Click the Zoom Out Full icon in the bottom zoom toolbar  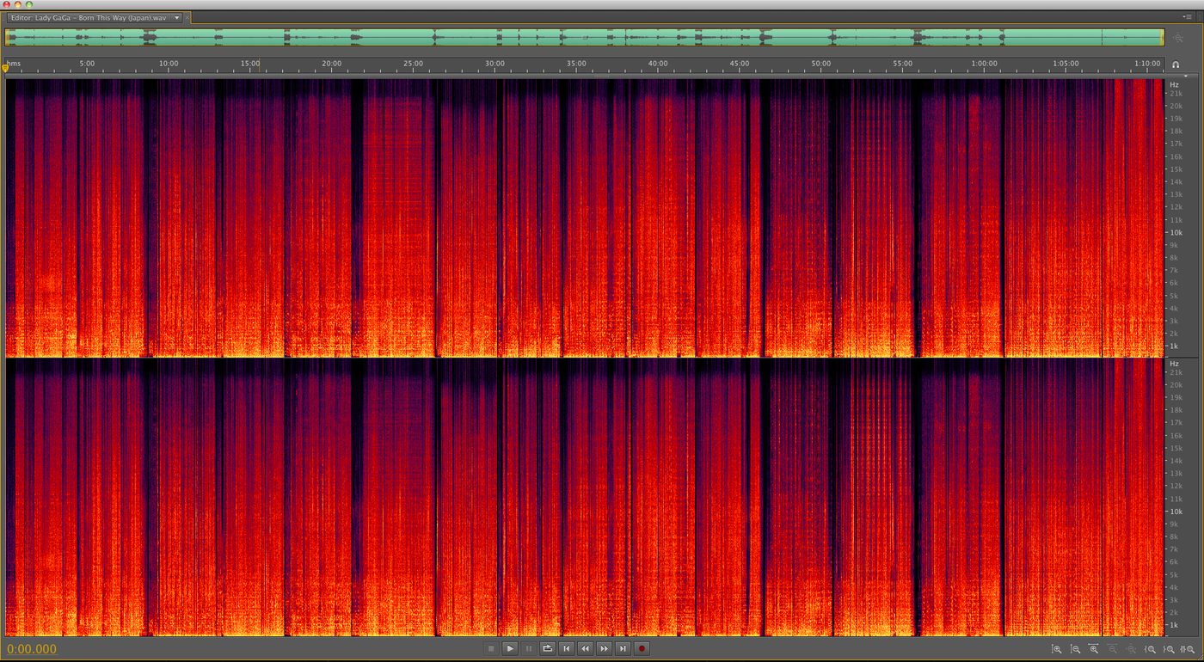pos(1132,650)
